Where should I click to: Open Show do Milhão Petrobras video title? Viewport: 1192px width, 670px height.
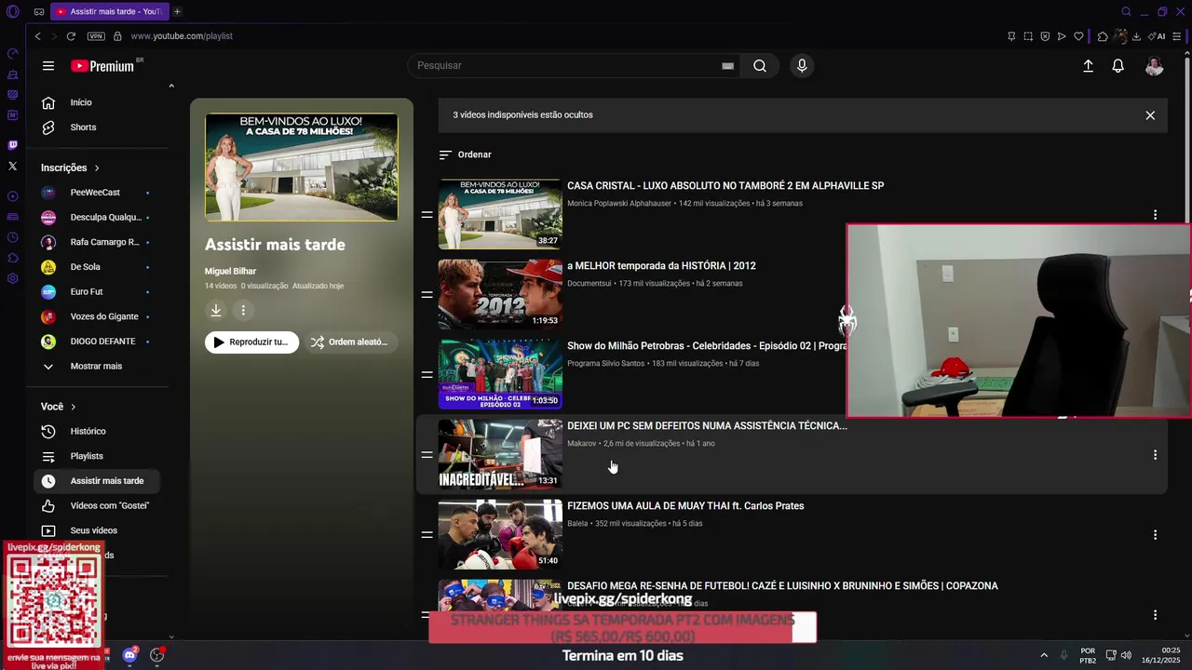(707, 346)
